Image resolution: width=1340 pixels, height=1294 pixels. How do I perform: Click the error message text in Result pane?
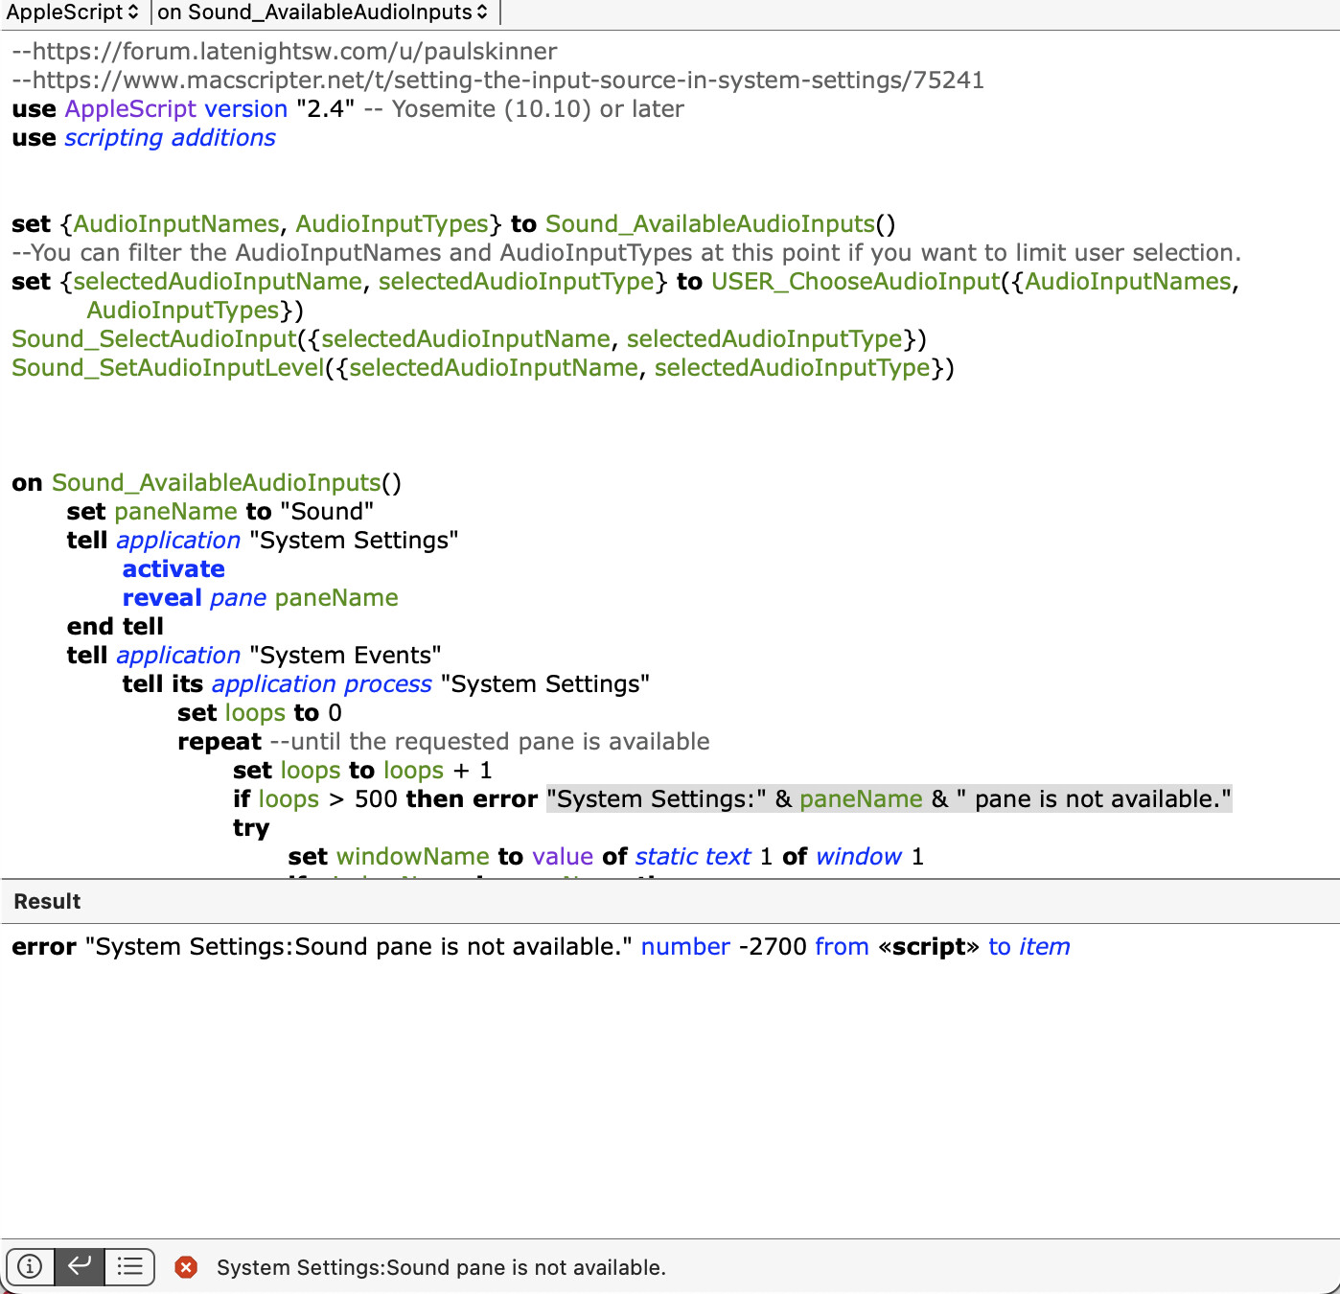click(x=358, y=947)
